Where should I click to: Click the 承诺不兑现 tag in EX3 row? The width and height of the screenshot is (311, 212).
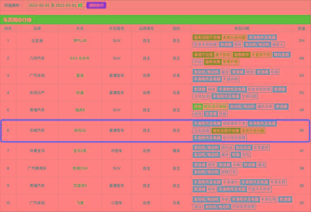click(x=203, y=55)
